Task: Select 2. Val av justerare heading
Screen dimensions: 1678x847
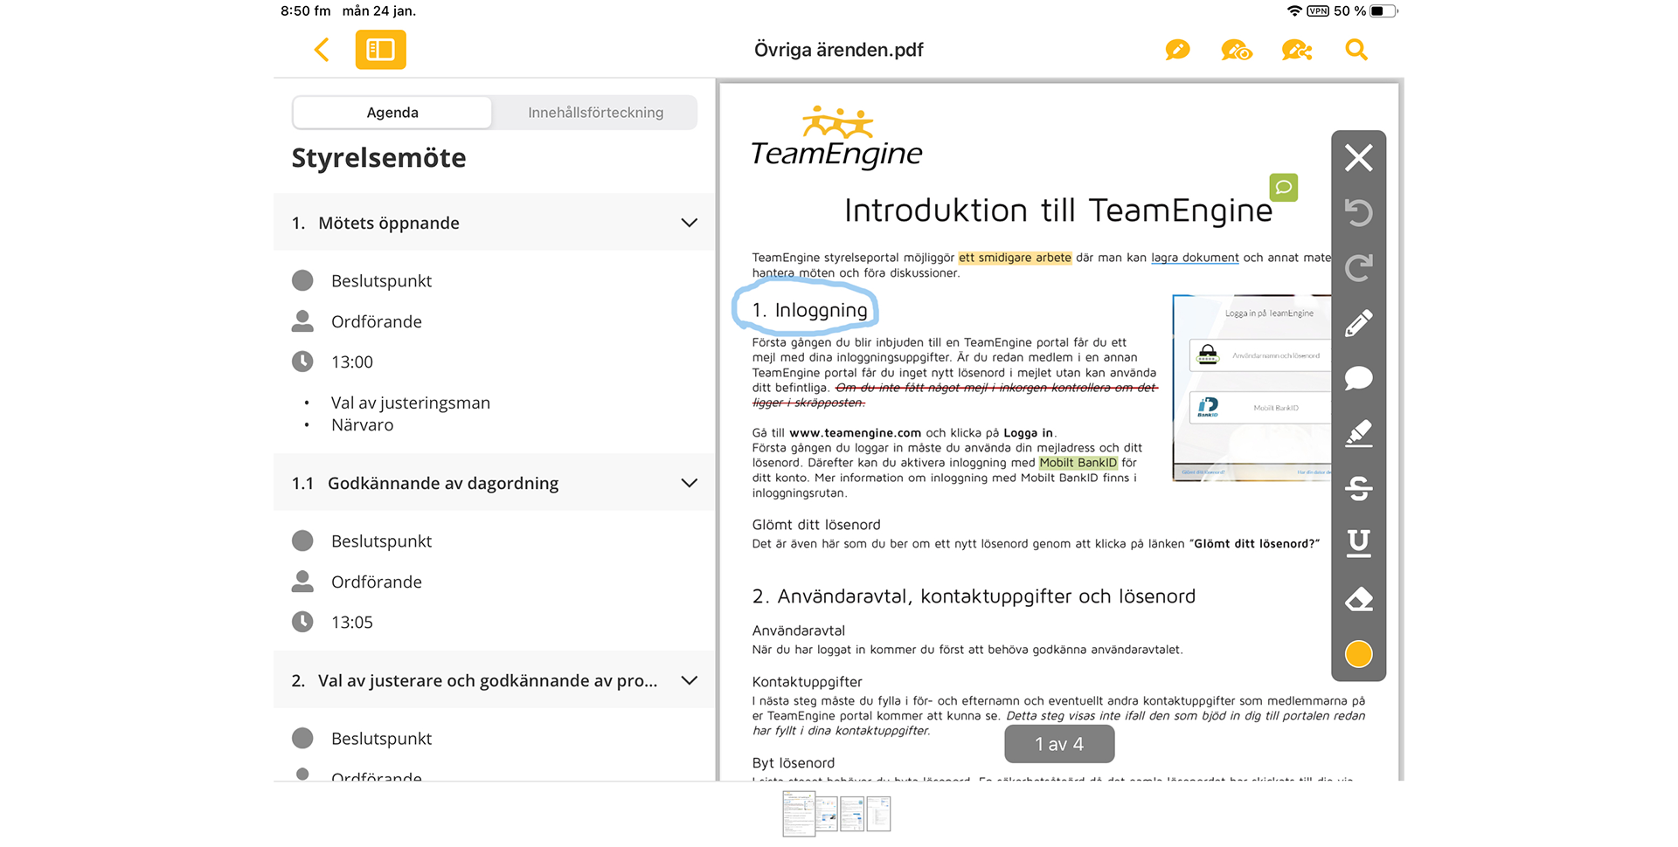Action: 475,680
